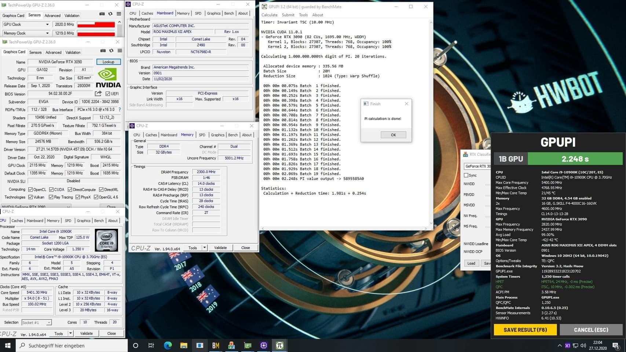
Task: Toggle DirectML checkbox in GPU-Z
Action: pos(101,190)
